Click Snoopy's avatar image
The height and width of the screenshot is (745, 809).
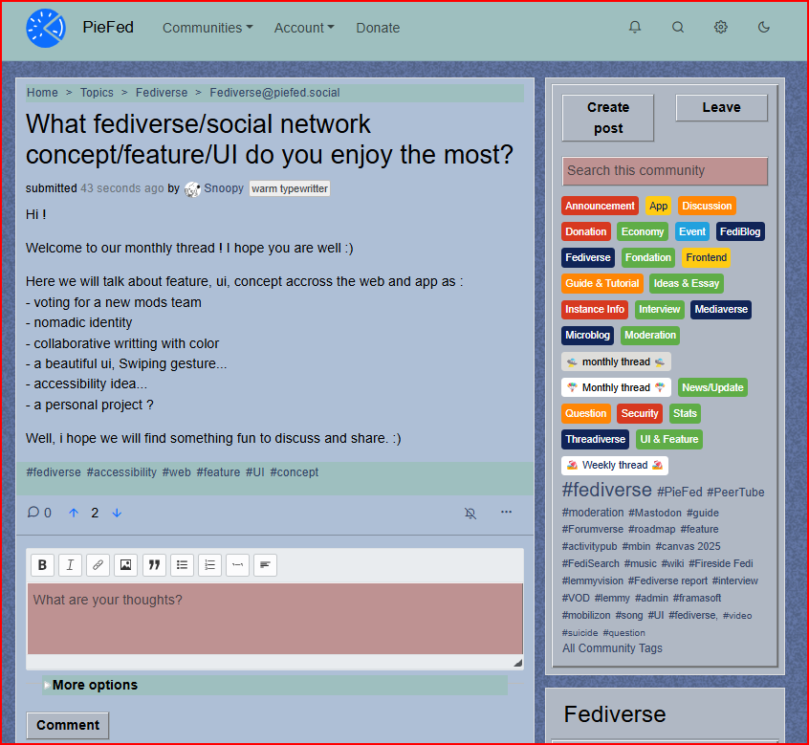(192, 188)
